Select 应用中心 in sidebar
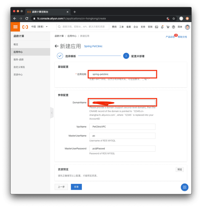202x208 pixels. pyautogui.click(x=30, y=52)
